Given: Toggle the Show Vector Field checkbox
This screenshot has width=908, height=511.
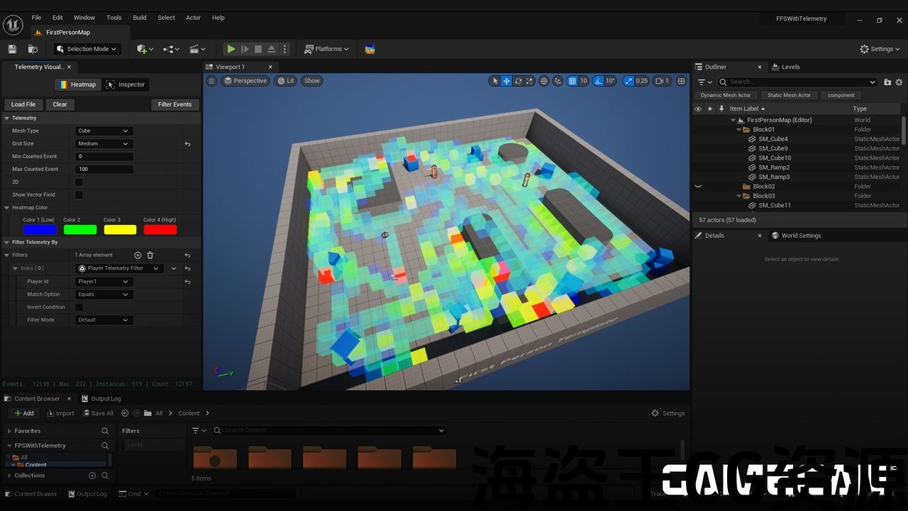Looking at the screenshot, I should click(x=79, y=194).
